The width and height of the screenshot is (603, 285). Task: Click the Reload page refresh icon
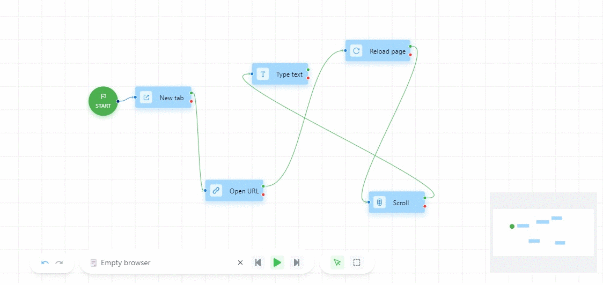pos(356,51)
